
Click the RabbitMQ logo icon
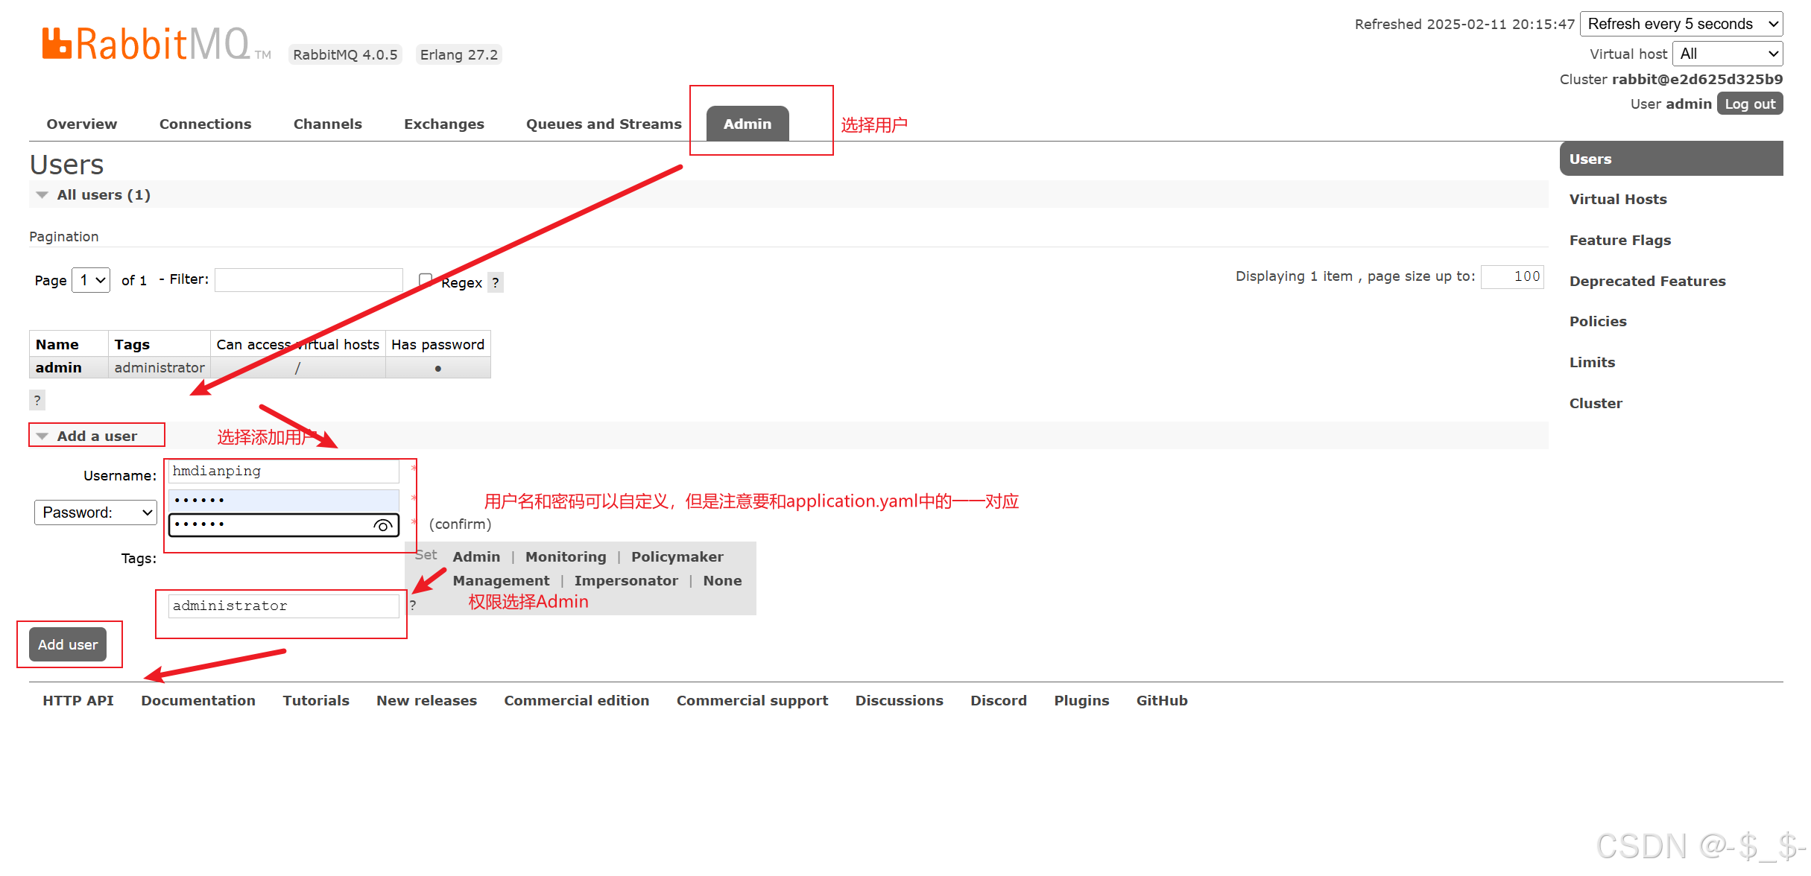pyautogui.click(x=57, y=43)
